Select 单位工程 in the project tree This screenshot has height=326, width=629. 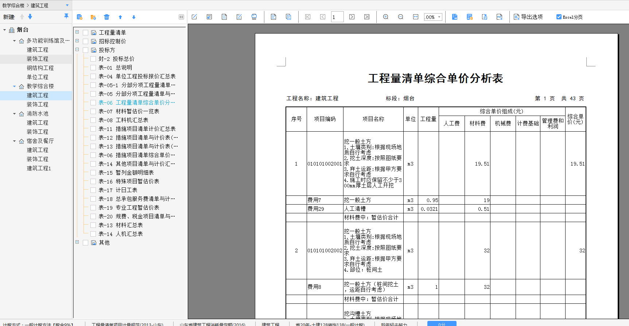(x=37, y=77)
